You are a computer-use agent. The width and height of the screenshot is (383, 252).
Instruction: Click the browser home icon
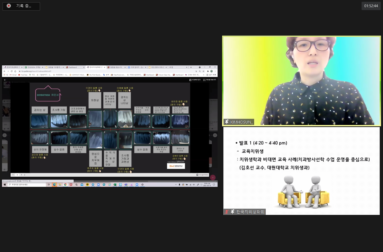click(x=15, y=71)
